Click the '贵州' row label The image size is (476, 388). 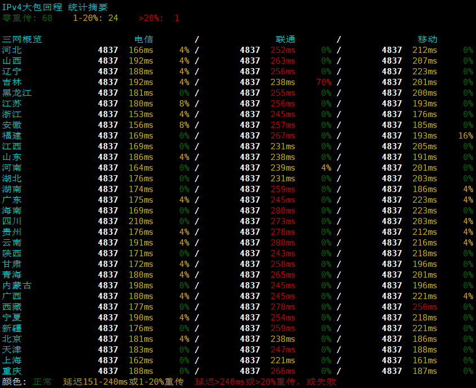click(x=12, y=232)
